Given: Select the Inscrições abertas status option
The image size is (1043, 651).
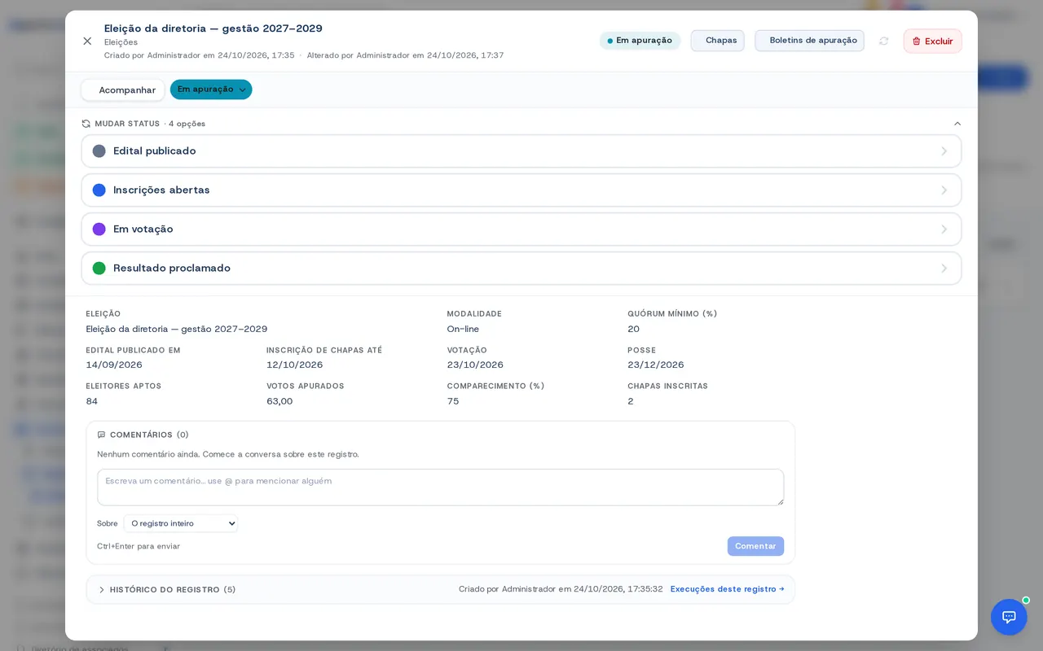Looking at the screenshot, I should click(x=521, y=190).
